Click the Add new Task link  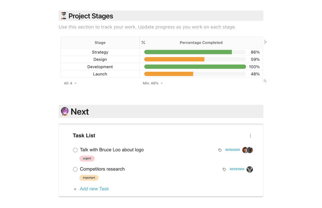coord(94,189)
